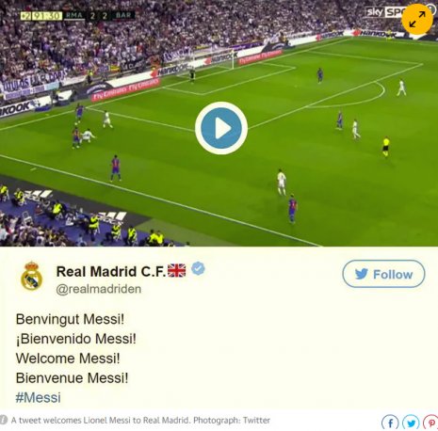Share the image on Pinterest

coord(431,423)
